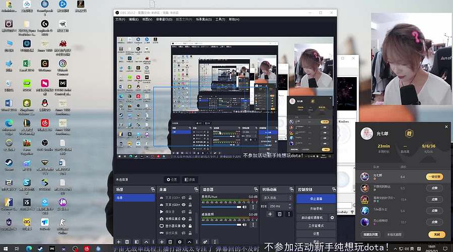Adjust the 250 ms duration stepper
The width and height of the screenshot is (453, 252).
pos(290,206)
